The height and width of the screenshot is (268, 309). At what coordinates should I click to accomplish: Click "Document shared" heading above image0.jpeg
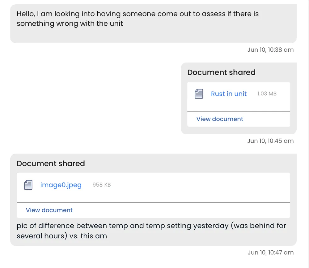pyautogui.click(x=51, y=163)
